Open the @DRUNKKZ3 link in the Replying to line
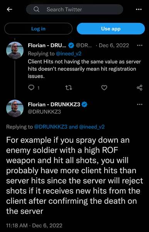 point(51,127)
